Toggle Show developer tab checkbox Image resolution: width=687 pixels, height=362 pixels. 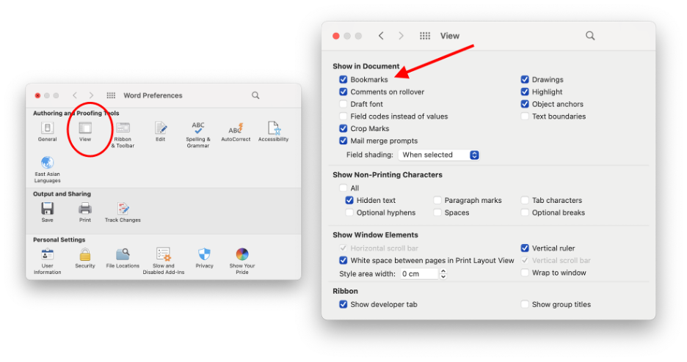pyautogui.click(x=343, y=305)
